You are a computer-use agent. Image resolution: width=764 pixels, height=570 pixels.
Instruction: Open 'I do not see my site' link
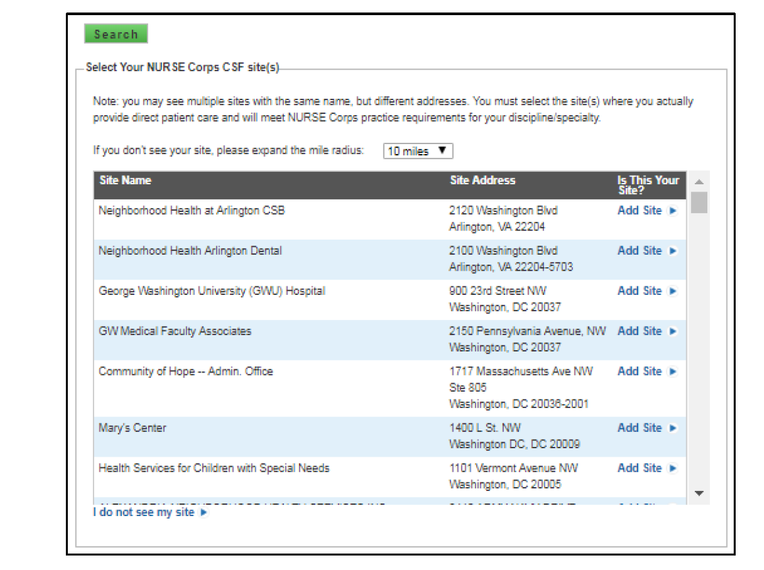(144, 513)
